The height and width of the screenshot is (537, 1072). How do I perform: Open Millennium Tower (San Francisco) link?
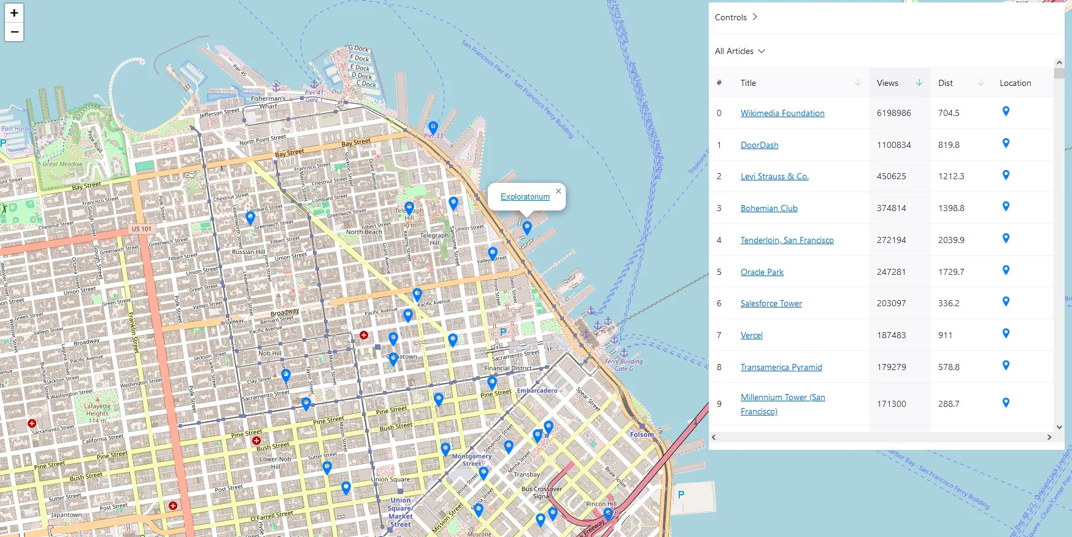coord(783,404)
